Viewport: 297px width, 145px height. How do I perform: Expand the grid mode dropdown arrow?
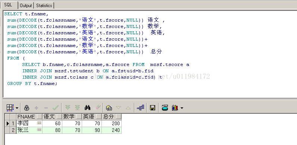pyautogui.click(x=17, y=108)
